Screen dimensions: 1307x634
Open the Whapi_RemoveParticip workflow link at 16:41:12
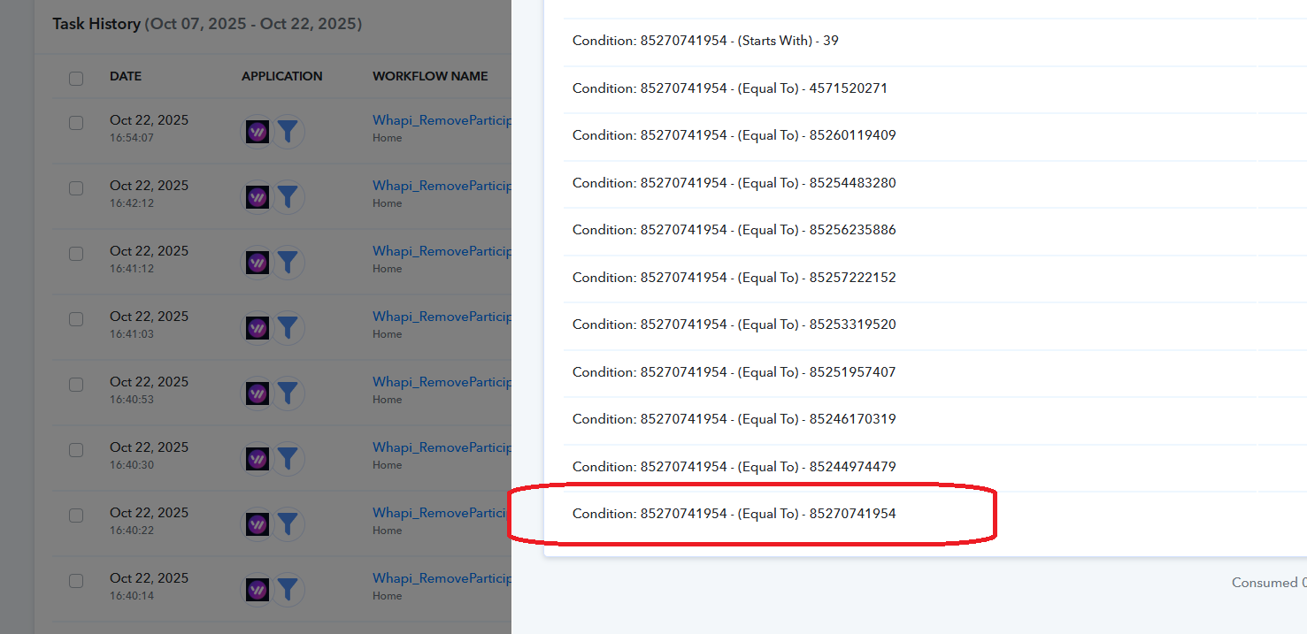coord(442,251)
